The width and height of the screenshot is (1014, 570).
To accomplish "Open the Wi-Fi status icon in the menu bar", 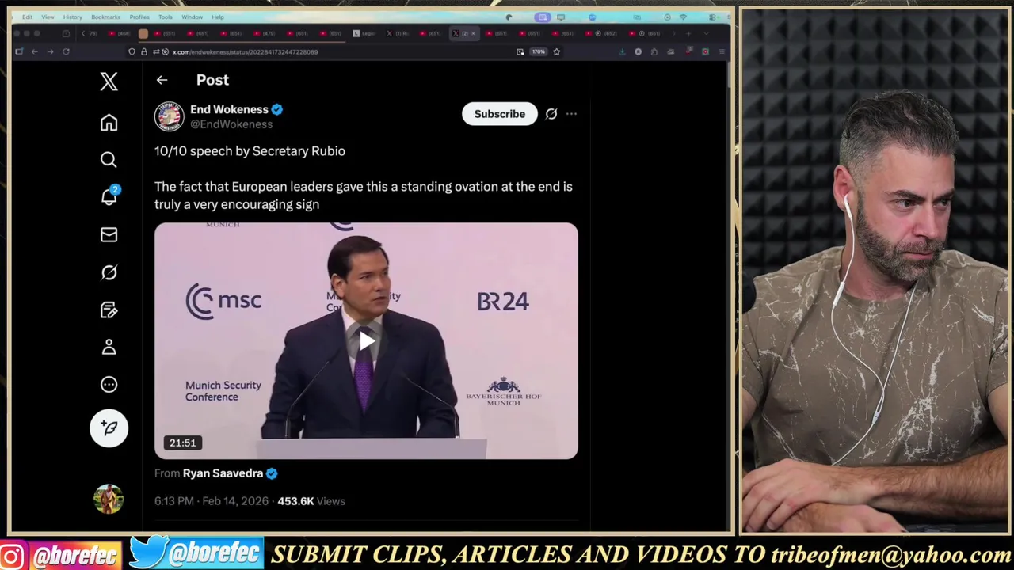I will click(683, 17).
